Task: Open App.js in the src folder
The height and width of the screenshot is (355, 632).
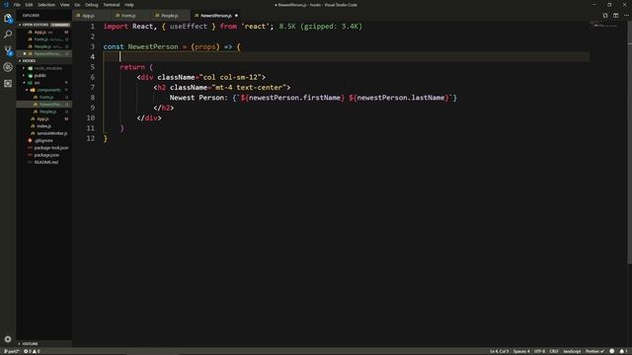Action: [43, 118]
